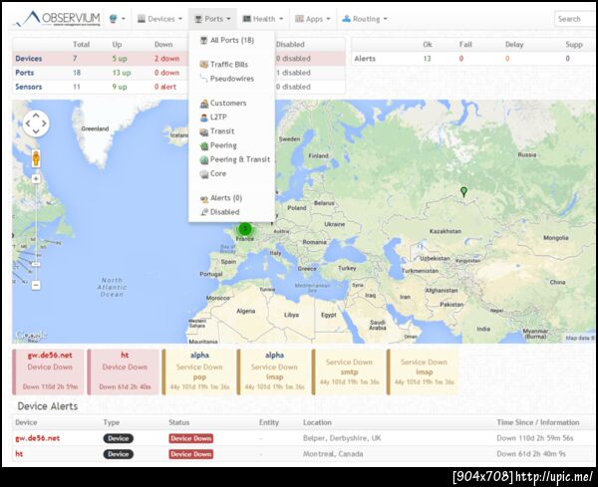
Task: Click the map zoom slider handle
Action: coord(36,264)
